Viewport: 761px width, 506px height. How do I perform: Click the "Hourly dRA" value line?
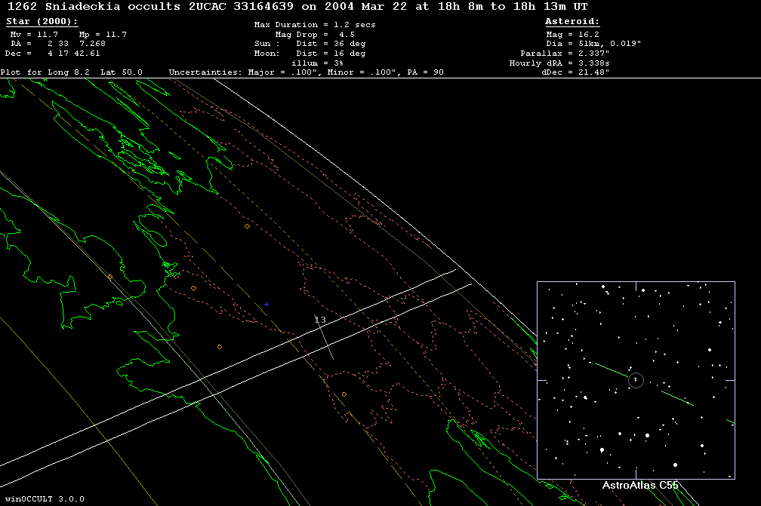click(x=560, y=63)
